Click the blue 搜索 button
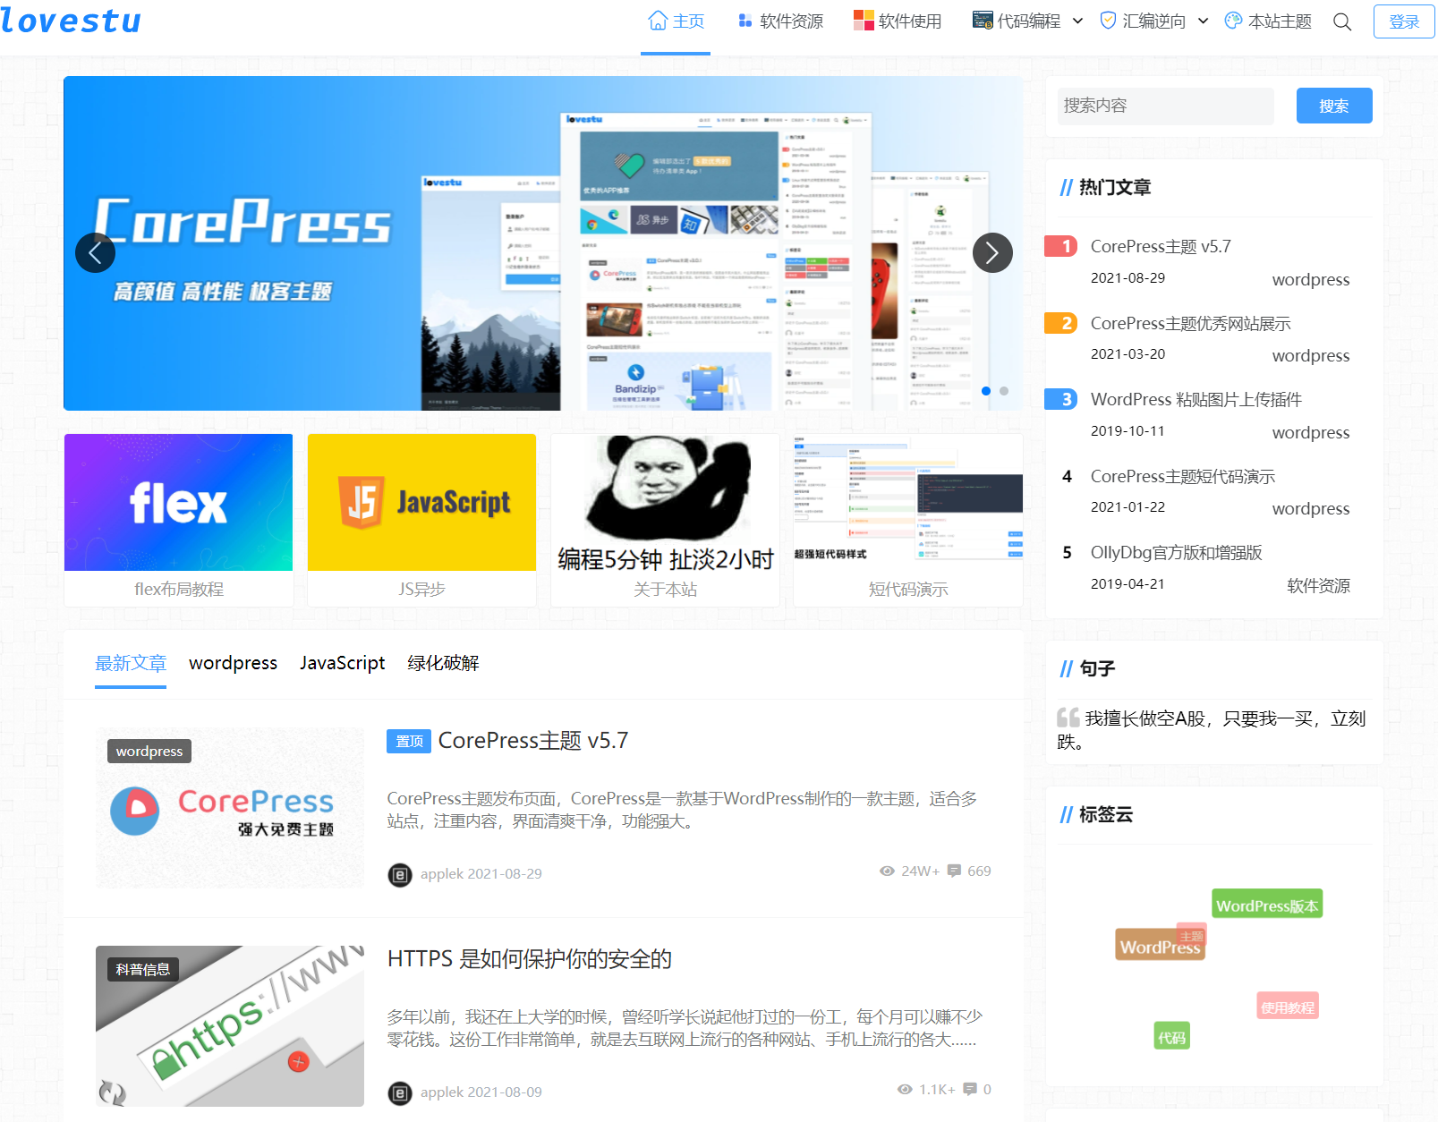Screen dimensions: 1438x1122 1333,106
